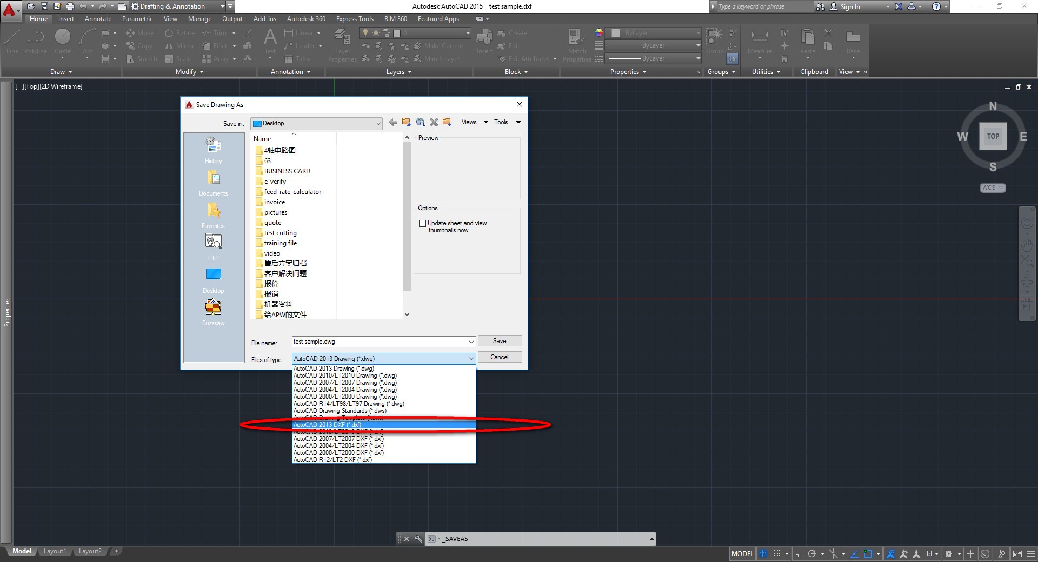Open Layer Properties in ribbon
The width and height of the screenshot is (1038, 562).
click(342, 45)
